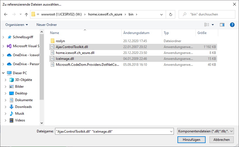Go back using the left arrow

point(6,14)
